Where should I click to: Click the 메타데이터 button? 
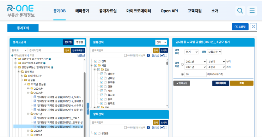tap(221, 83)
